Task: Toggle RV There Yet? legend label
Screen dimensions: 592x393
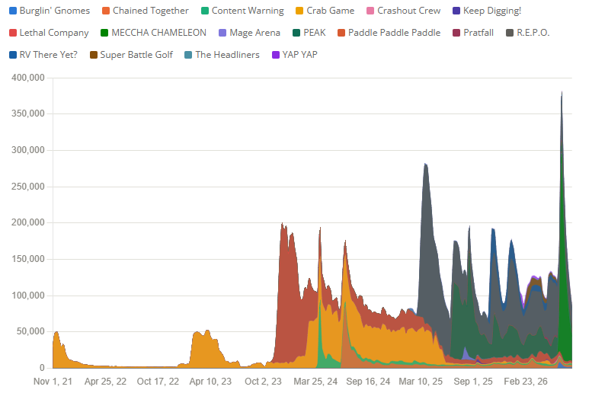Action: tap(48, 55)
